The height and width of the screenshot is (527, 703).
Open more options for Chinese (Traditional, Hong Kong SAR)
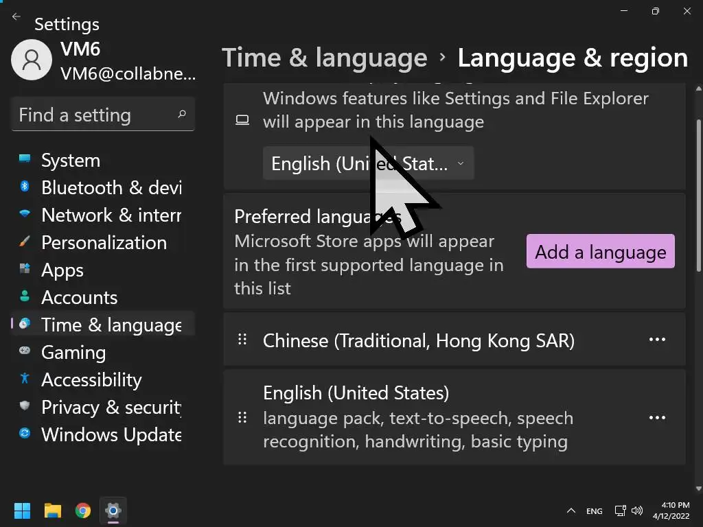point(657,340)
